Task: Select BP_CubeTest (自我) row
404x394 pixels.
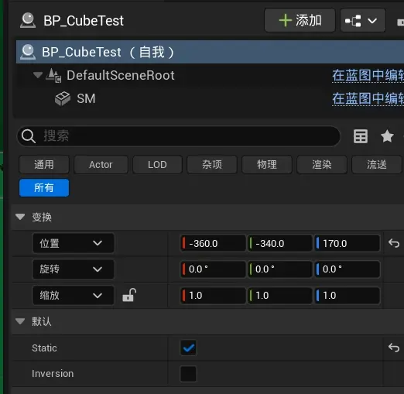Action: click(x=210, y=52)
